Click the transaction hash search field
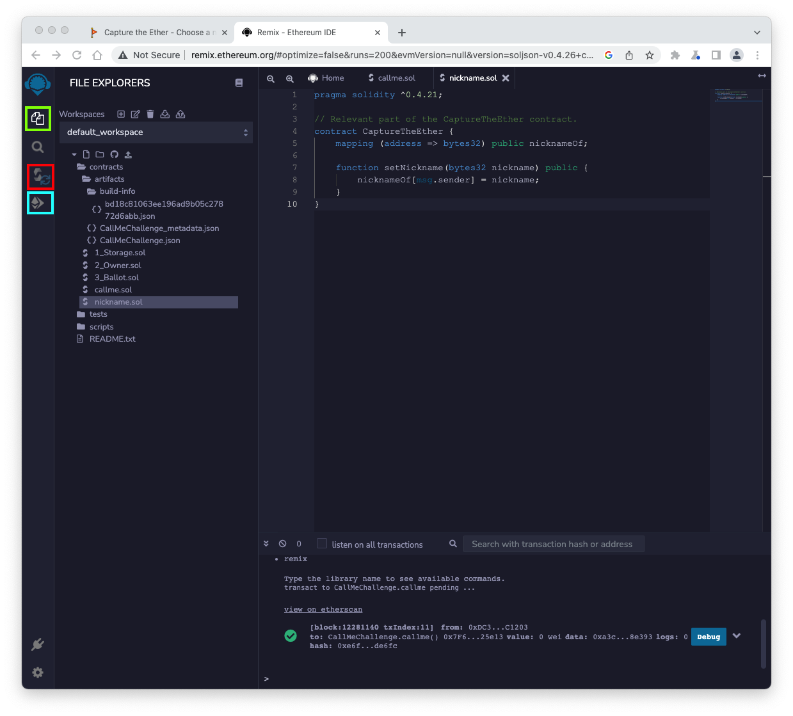Image resolution: width=793 pixels, height=716 pixels. point(553,544)
